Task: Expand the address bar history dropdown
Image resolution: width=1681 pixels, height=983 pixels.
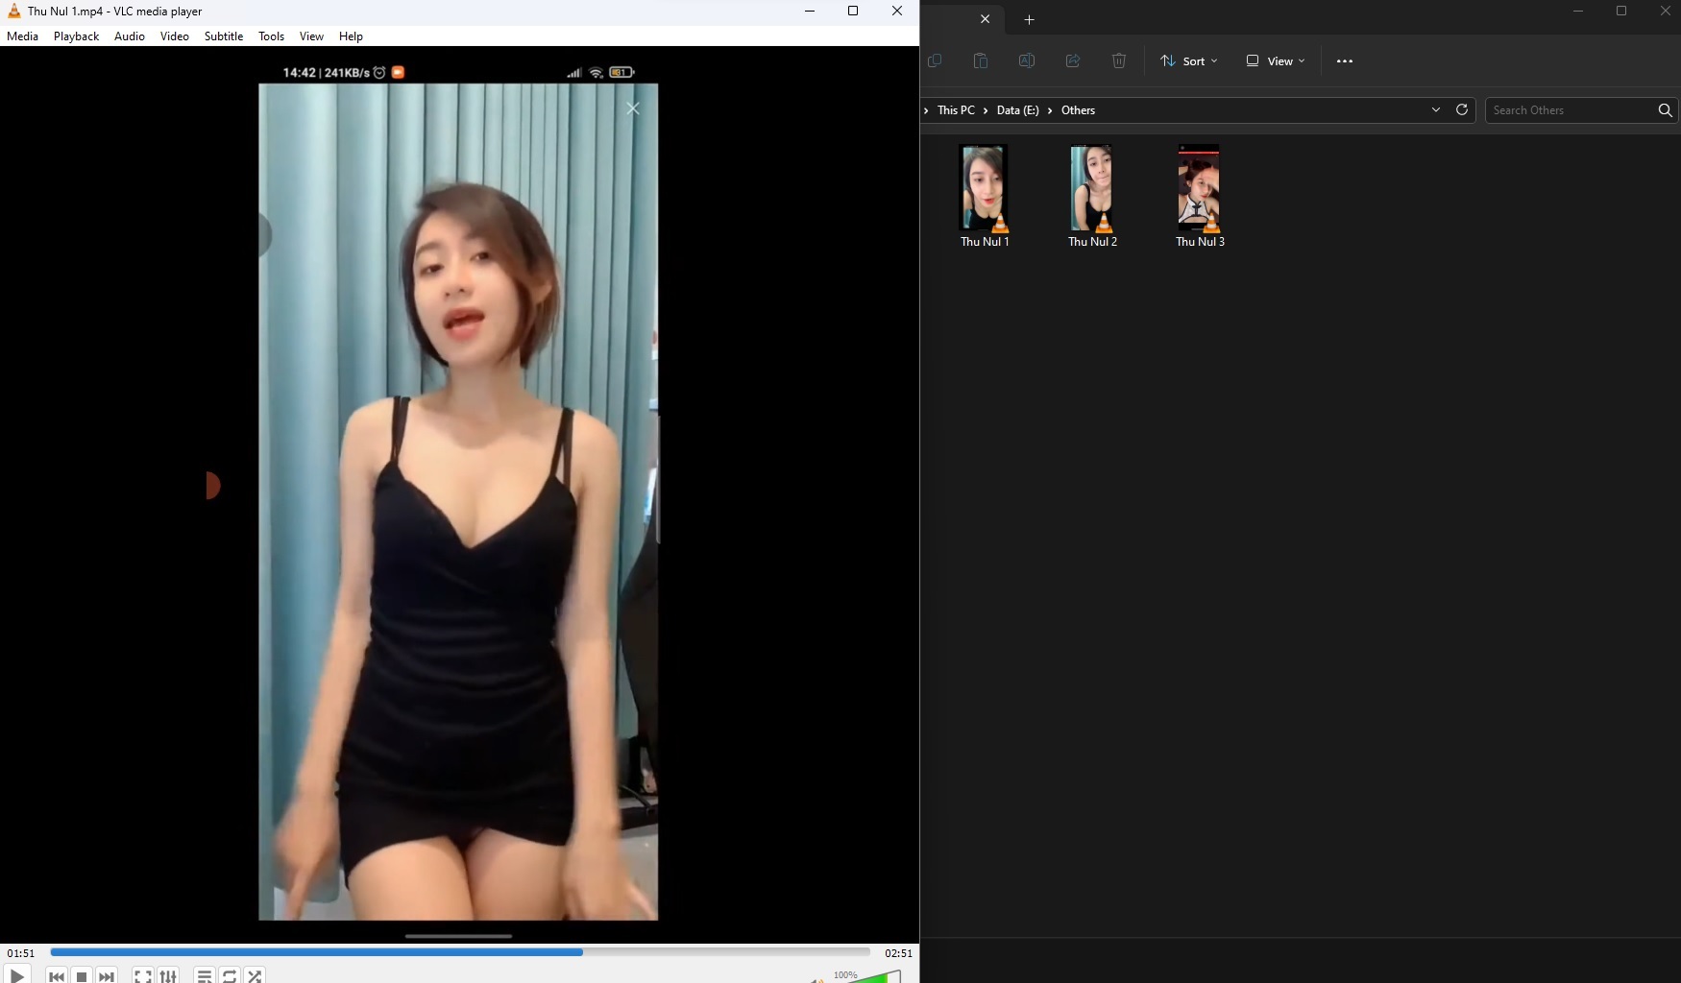Action: (x=1436, y=110)
